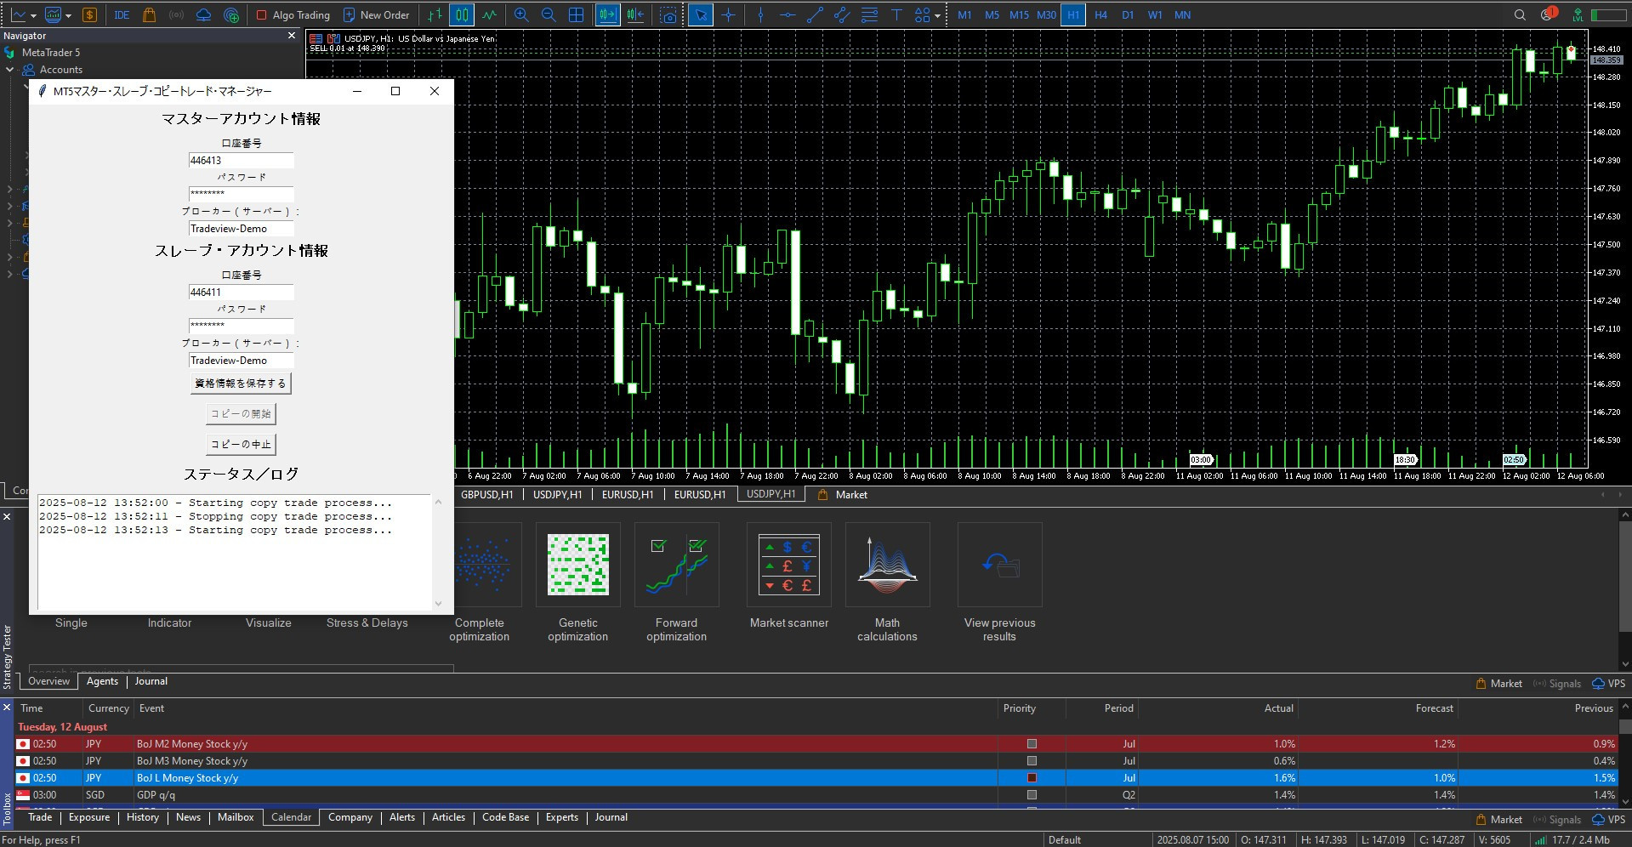Toggle Algo Trading on
1632x847 pixels.
tap(293, 14)
